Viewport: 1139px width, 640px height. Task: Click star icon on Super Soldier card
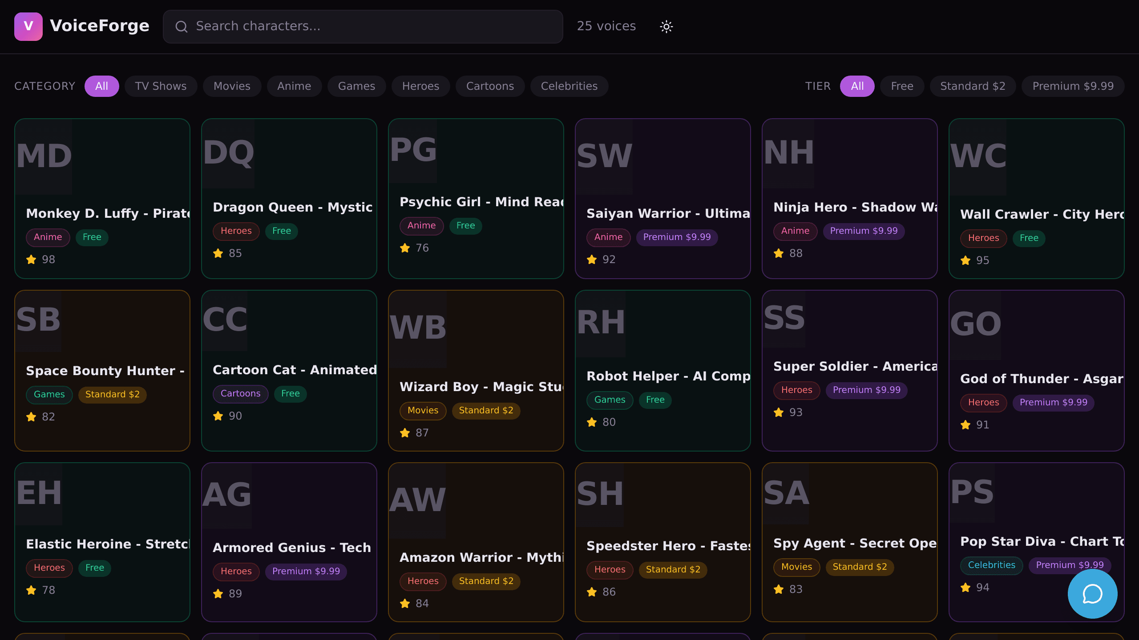click(x=779, y=412)
